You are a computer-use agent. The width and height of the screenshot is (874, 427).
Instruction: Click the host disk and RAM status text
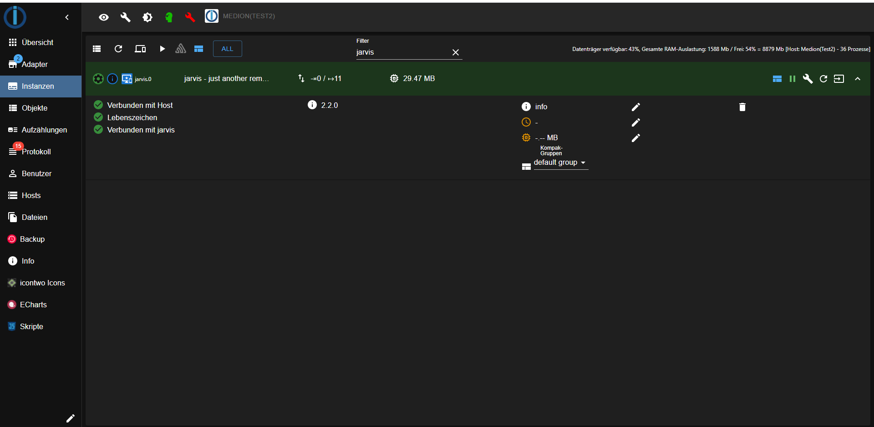coord(721,49)
